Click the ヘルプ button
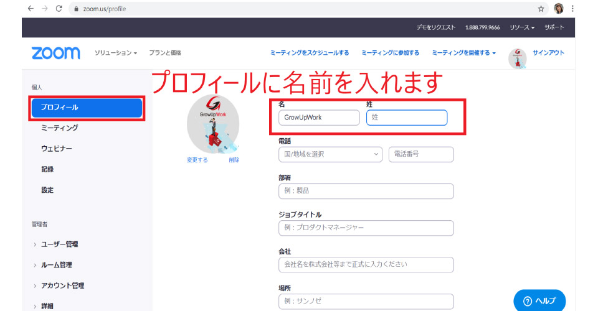598x311 pixels. 539,300
